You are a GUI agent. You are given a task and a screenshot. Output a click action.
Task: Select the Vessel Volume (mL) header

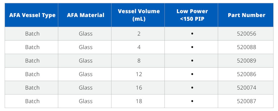point(139,15)
